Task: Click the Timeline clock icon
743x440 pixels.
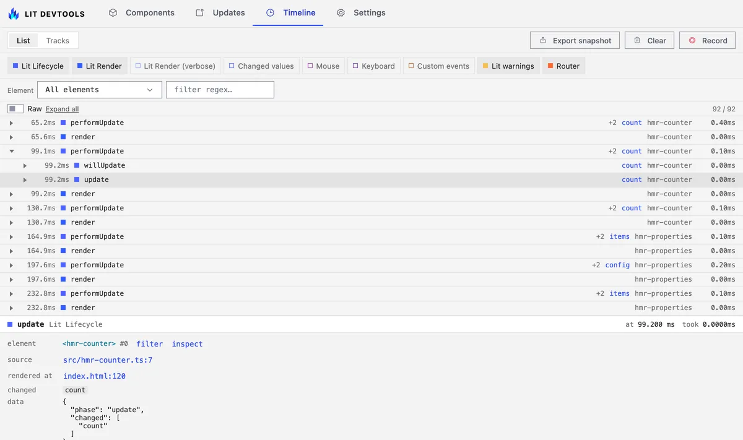Action: [270, 12]
